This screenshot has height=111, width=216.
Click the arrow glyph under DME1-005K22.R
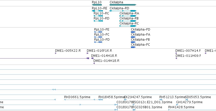[x=56, y=53]
